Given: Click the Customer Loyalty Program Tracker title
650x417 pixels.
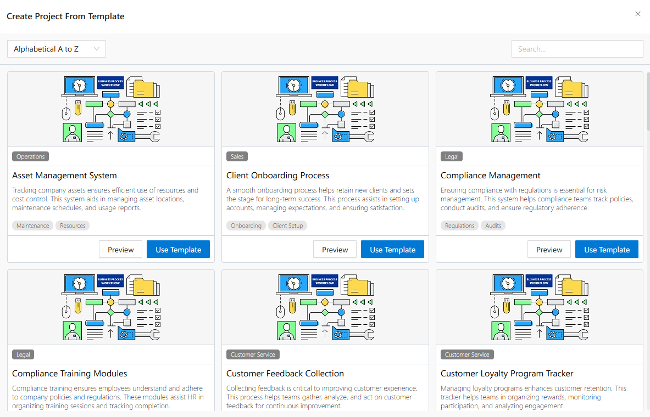Looking at the screenshot, I should point(507,374).
